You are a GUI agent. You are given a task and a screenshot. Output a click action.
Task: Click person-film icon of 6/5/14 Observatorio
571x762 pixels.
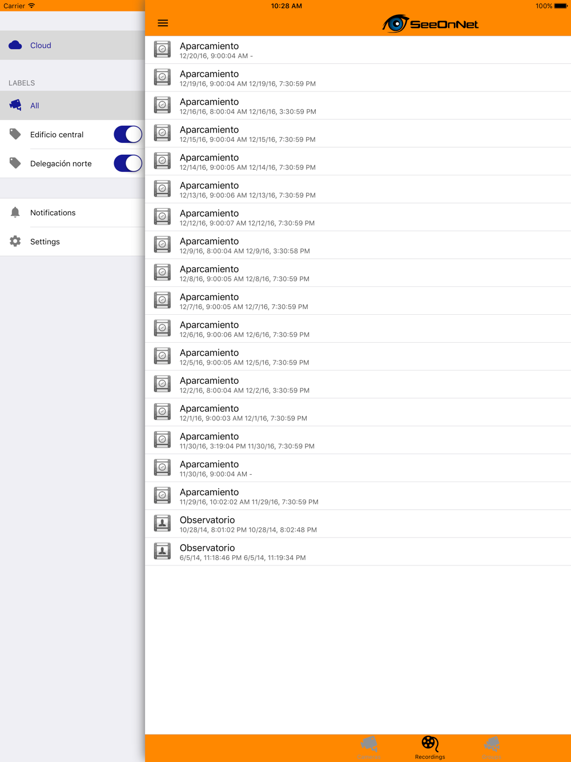[162, 551]
